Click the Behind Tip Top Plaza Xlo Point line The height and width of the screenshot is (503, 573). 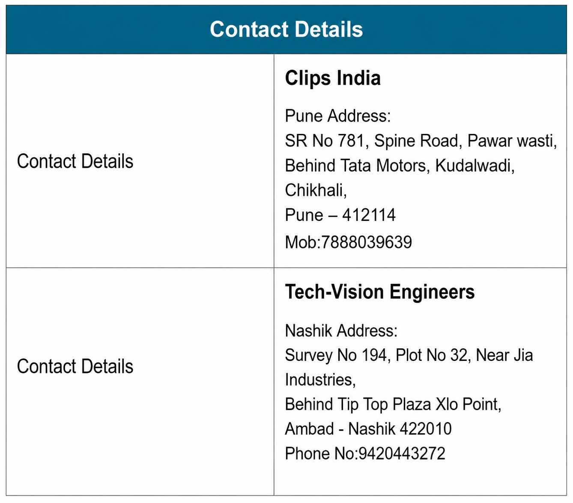click(393, 404)
